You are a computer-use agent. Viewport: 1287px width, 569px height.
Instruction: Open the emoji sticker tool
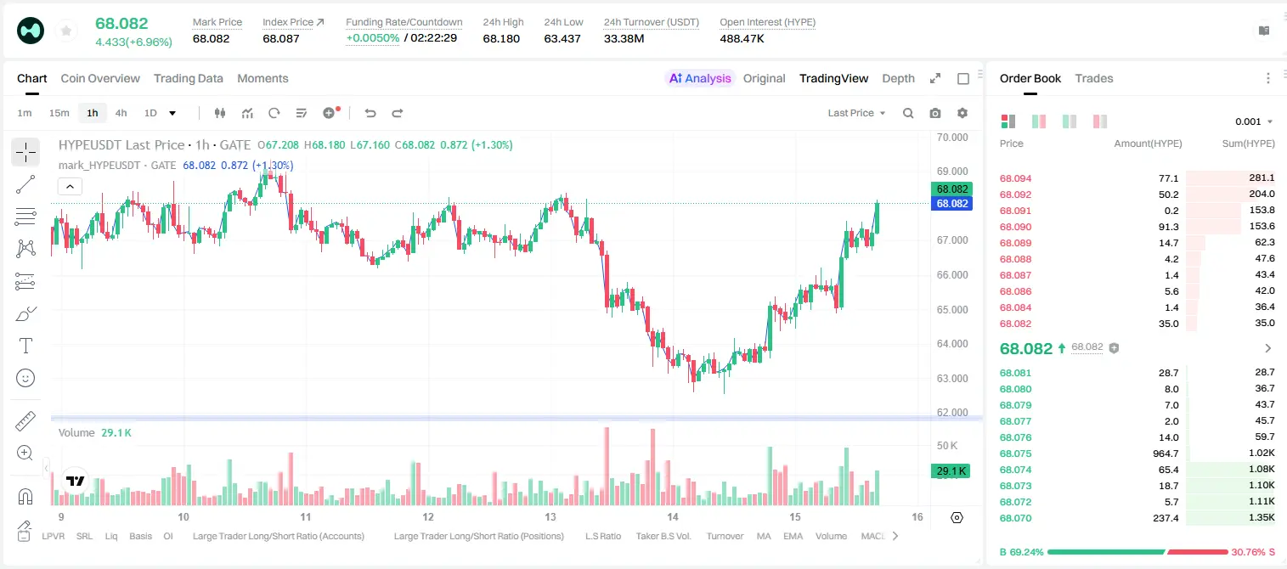pyautogui.click(x=25, y=378)
